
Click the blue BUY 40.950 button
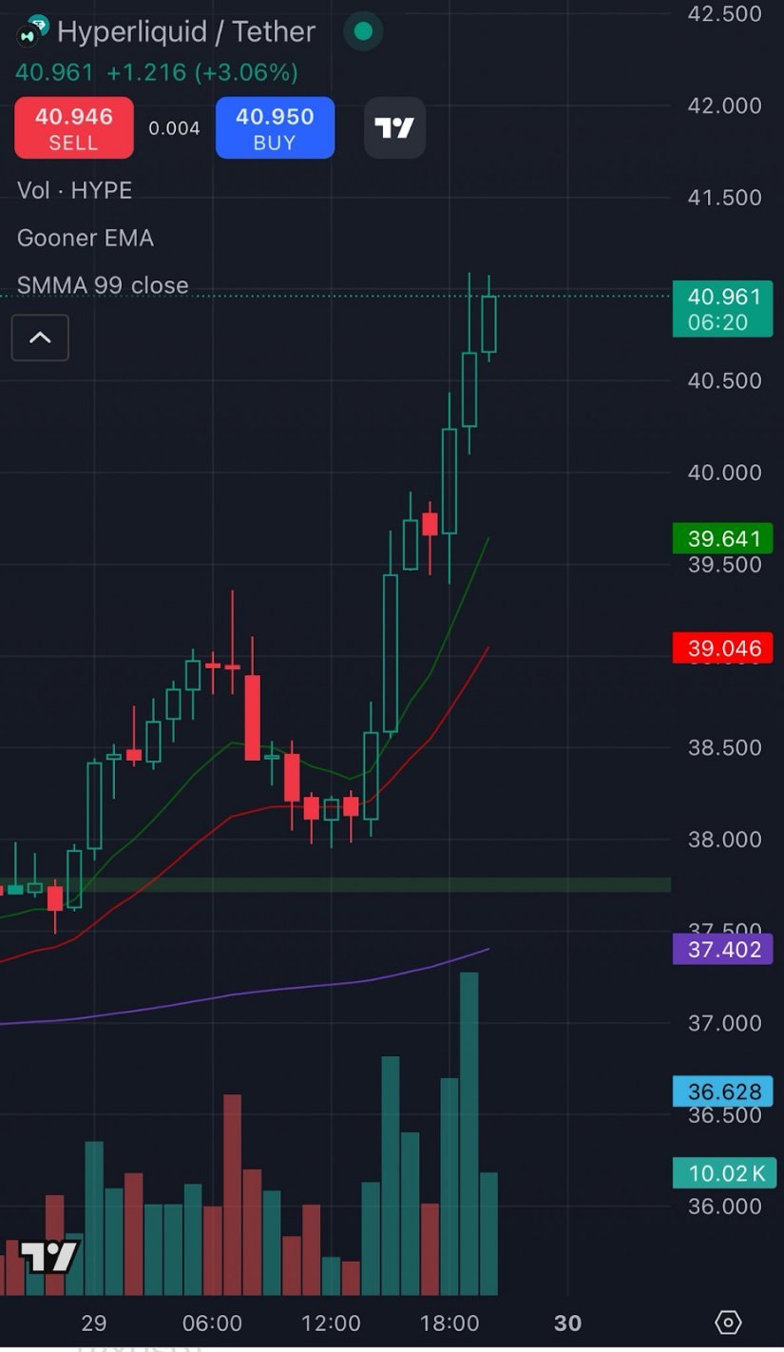click(x=275, y=127)
